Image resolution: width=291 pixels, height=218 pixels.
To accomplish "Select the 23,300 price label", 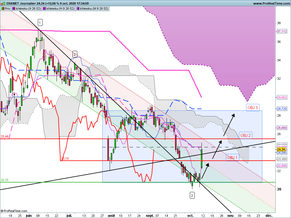I will tap(282, 159).
